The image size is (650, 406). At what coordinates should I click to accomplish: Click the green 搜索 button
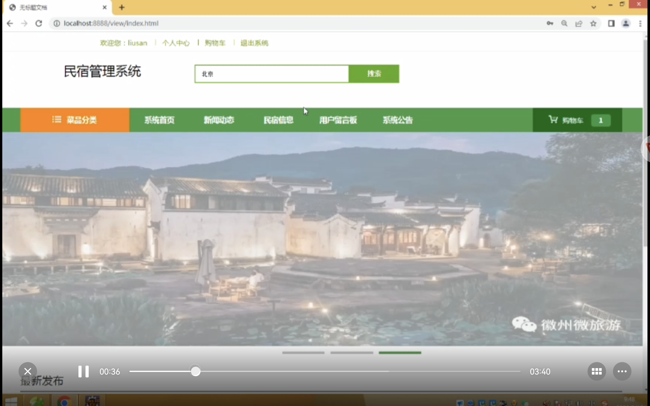374,74
